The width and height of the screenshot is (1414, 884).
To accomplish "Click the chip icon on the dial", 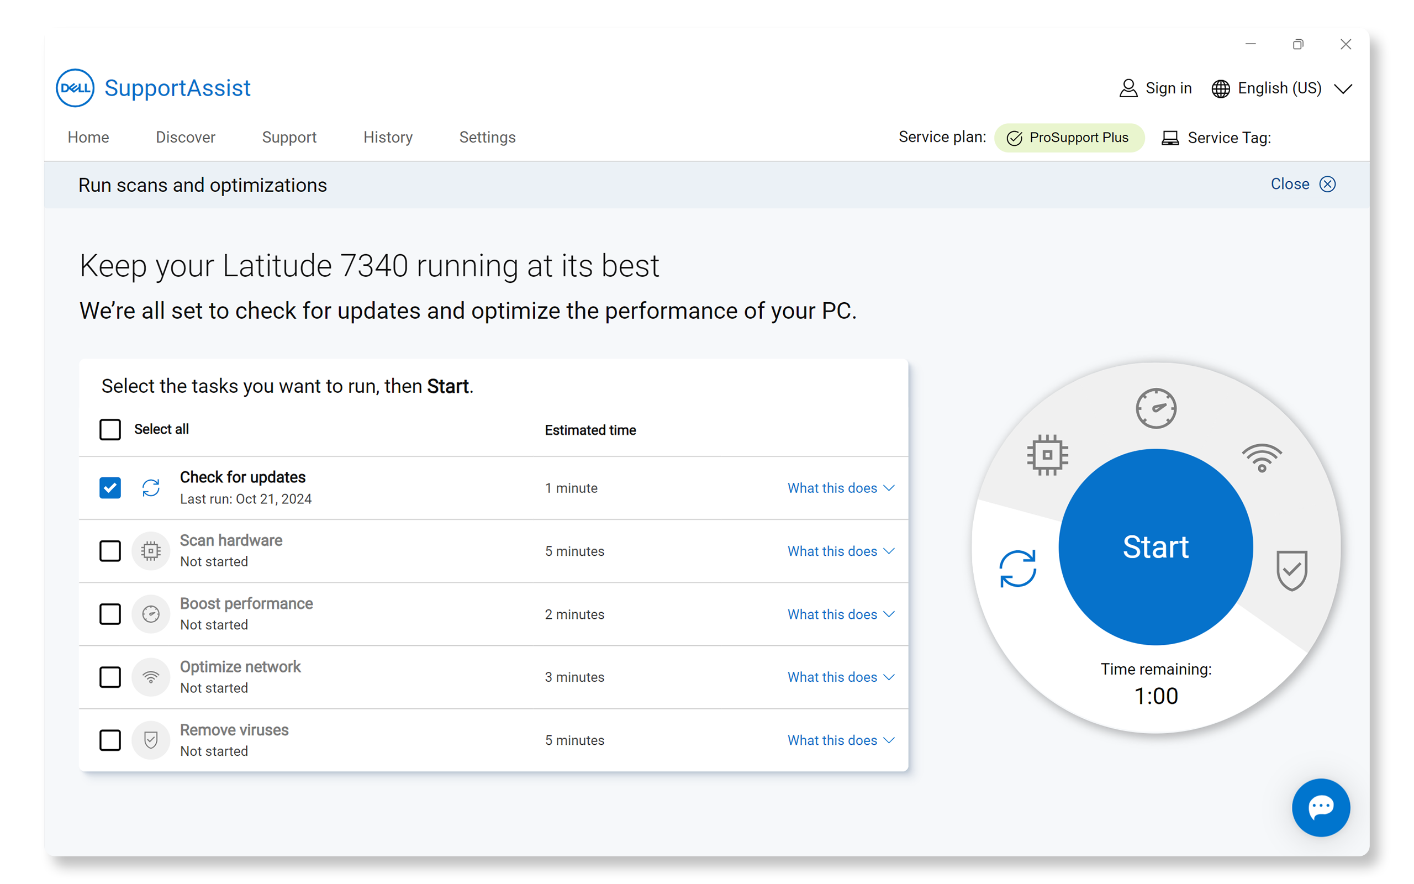I will tap(1047, 454).
